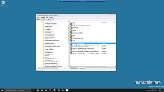Screen dimensions: 164x92
Task: Click the Исключения folder in the list
Action: tap(75, 27)
